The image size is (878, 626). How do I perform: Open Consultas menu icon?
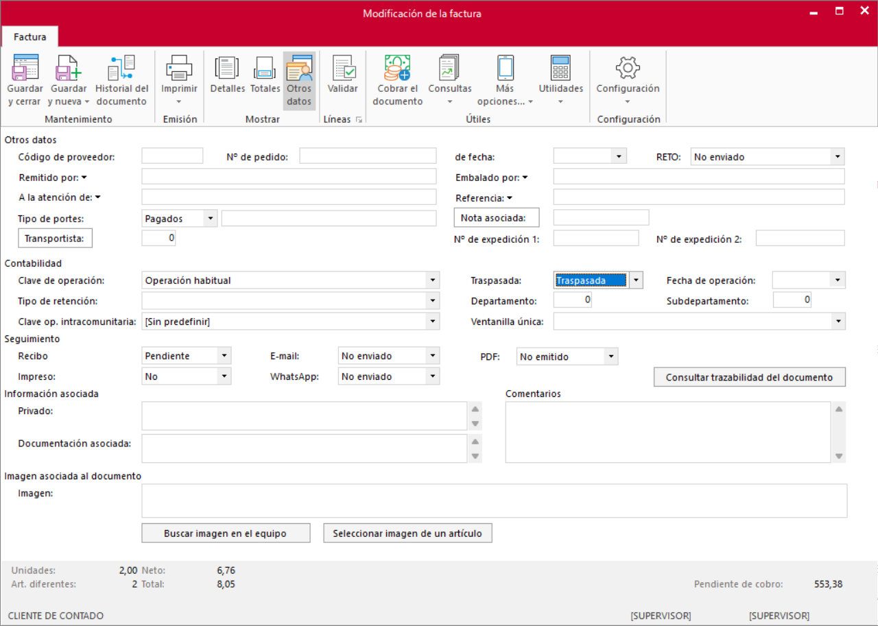pos(450,67)
